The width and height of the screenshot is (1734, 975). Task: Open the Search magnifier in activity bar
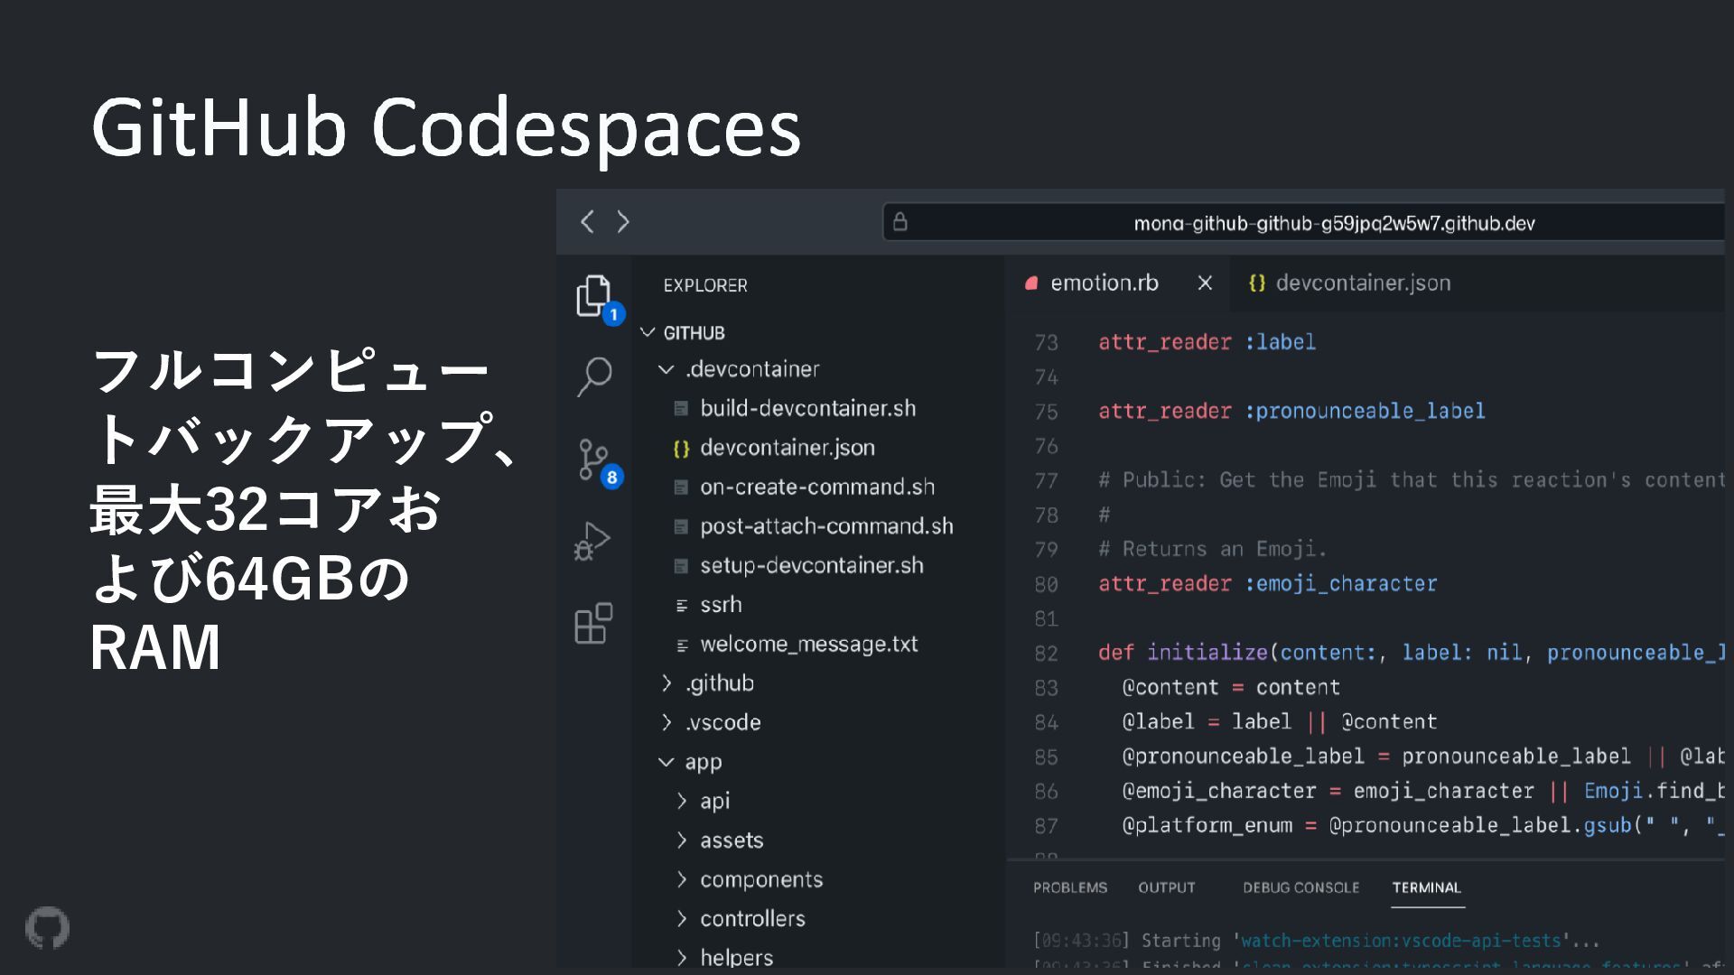594,376
